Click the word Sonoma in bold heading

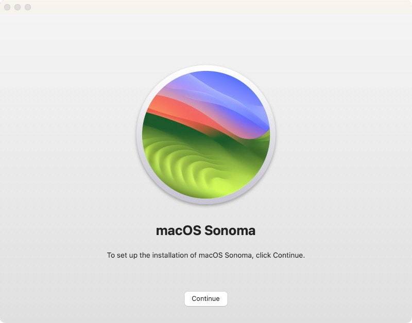230,230
